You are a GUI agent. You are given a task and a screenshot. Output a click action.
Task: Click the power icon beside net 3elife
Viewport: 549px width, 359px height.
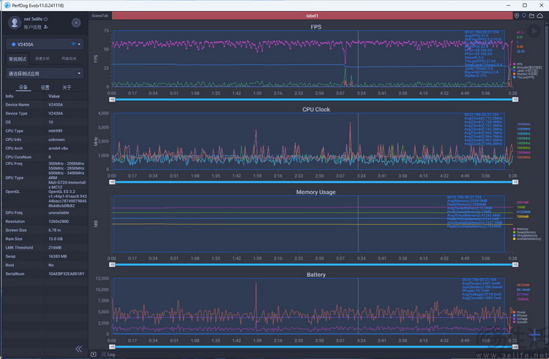(46, 19)
